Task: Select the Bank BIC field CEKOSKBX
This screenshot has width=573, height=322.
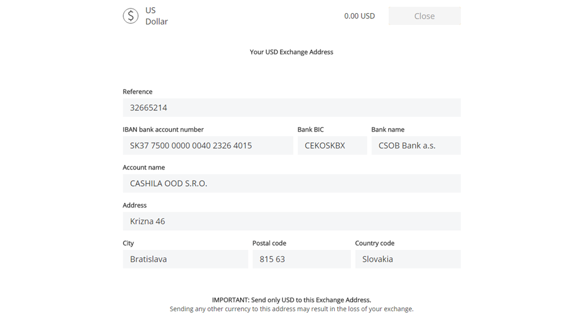Action: [332, 145]
